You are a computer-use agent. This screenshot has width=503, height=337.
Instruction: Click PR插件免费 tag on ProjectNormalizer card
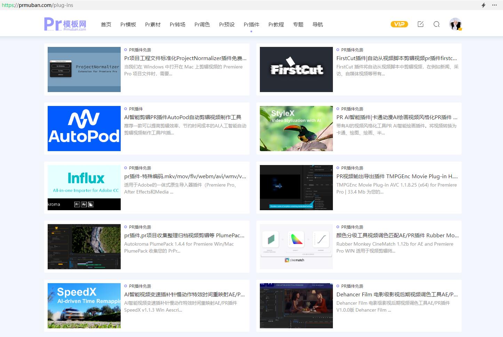tap(140, 50)
